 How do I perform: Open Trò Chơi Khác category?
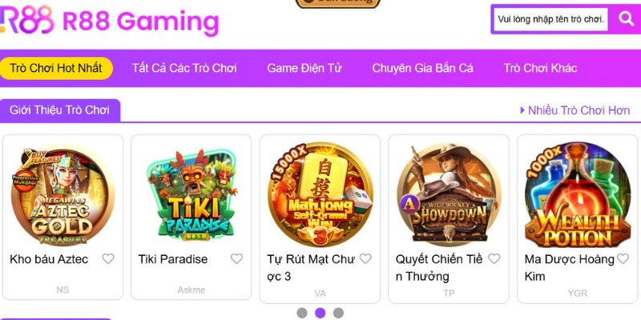(x=540, y=68)
